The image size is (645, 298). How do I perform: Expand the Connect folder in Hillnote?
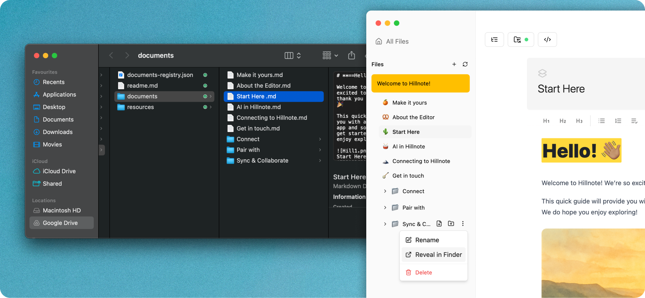[x=385, y=191]
